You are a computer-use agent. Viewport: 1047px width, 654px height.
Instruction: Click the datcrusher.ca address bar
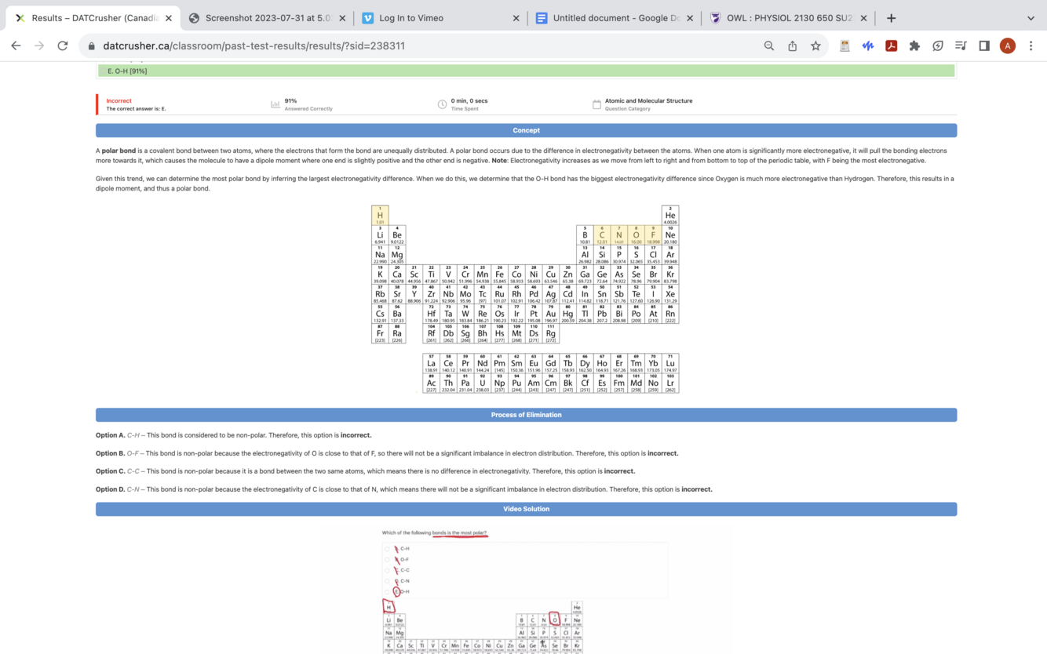(424, 45)
